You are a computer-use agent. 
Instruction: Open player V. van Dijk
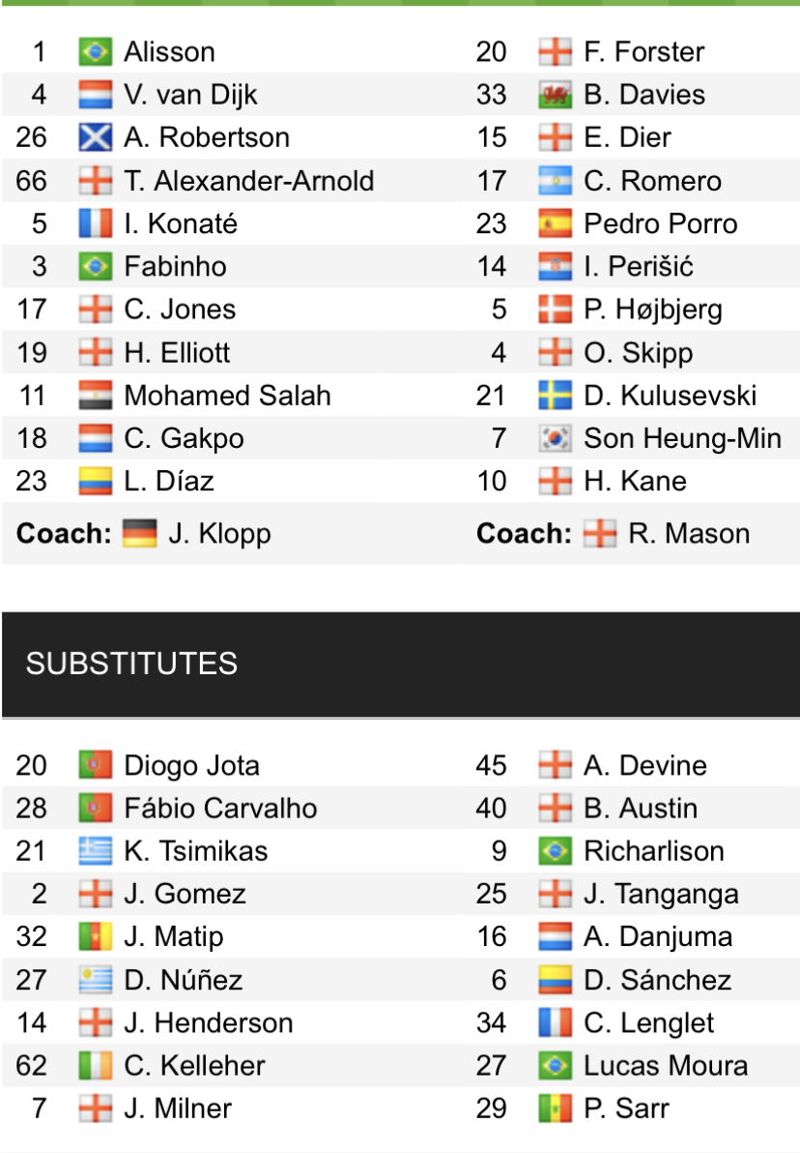pyautogui.click(x=190, y=95)
